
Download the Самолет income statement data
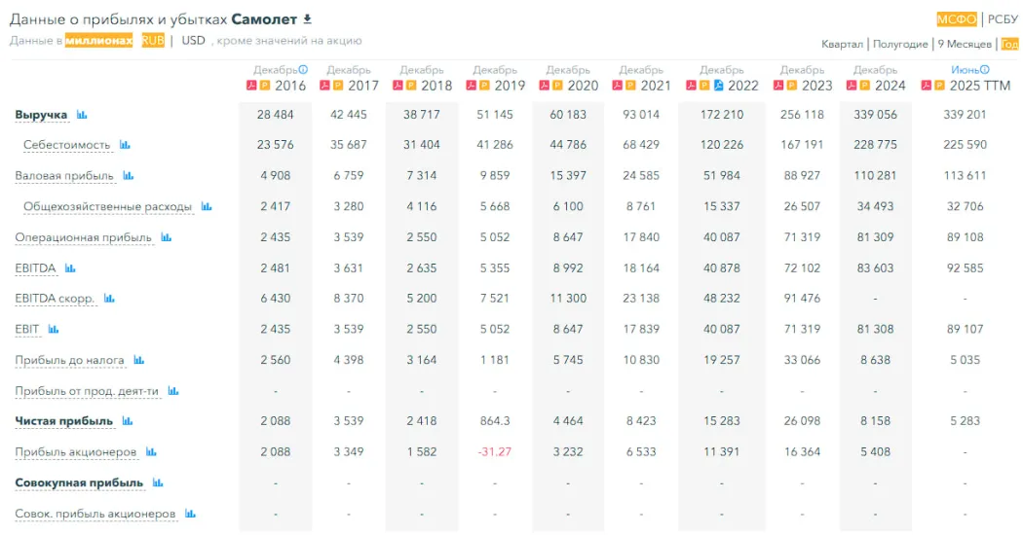(x=308, y=18)
